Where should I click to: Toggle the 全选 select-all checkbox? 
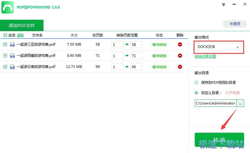click(x=5, y=35)
